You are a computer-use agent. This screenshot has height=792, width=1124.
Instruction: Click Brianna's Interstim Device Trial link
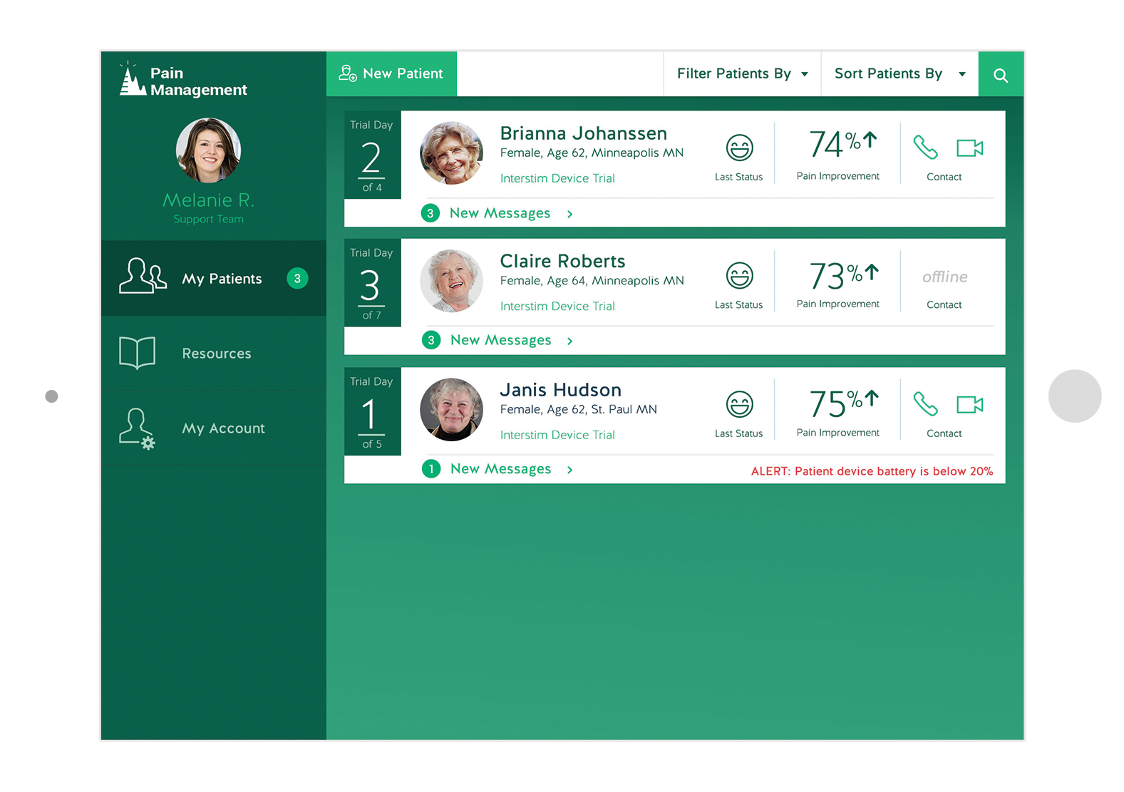[557, 178]
